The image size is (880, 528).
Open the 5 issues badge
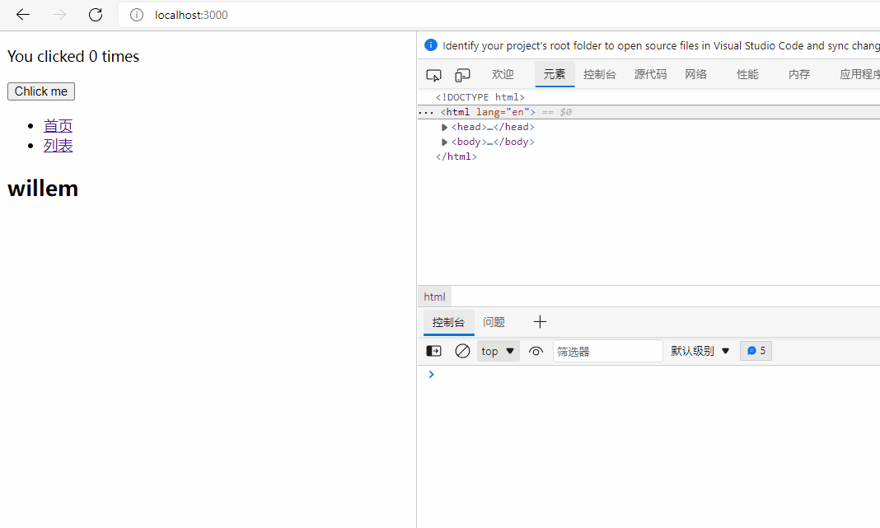pyautogui.click(x=756, y=351)
